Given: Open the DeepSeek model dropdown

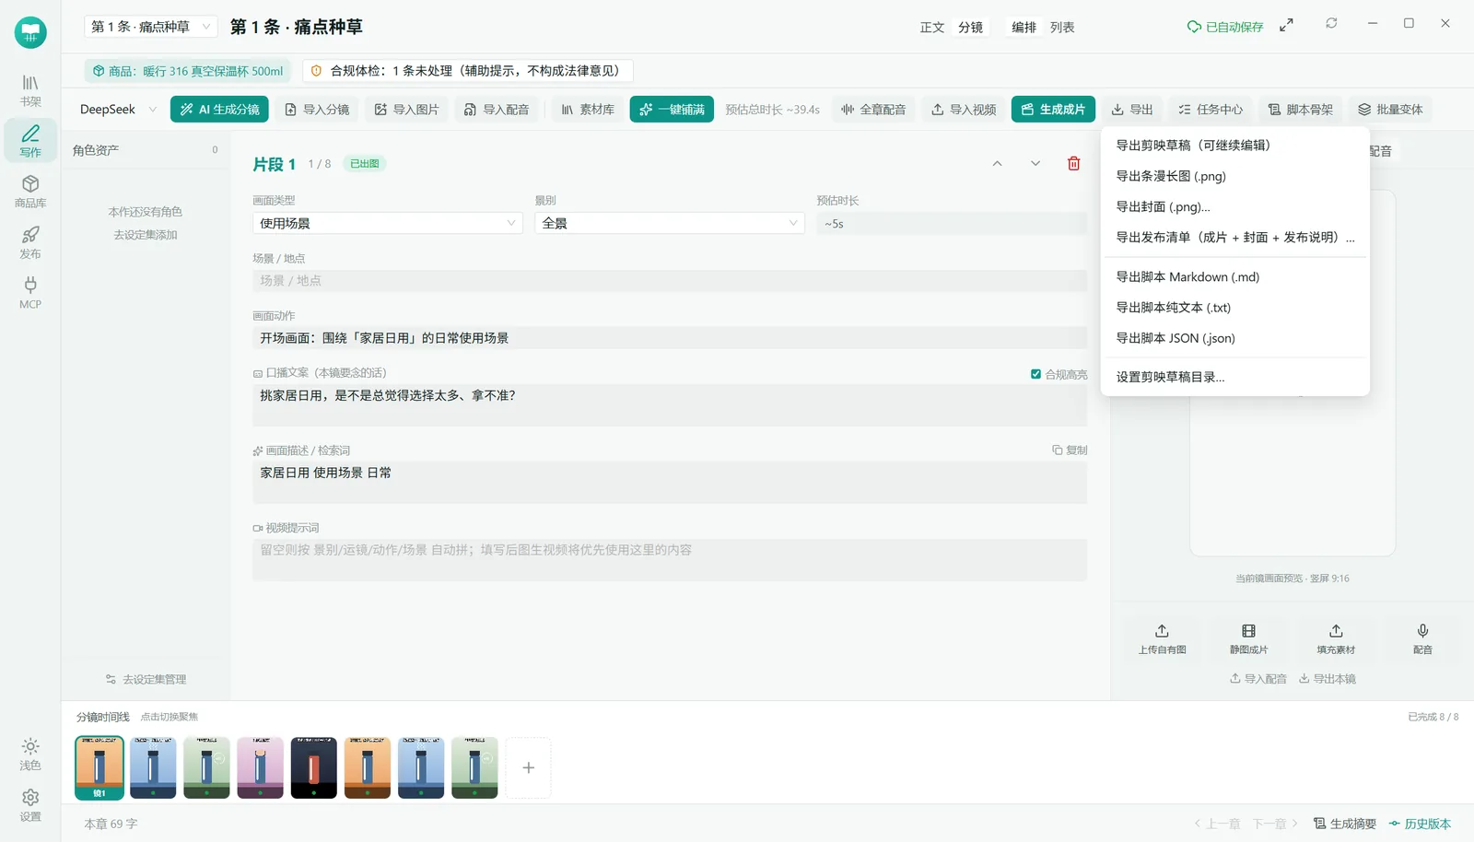Looking at the screenshot, I should pyautogui.click(x=118, y=109).
